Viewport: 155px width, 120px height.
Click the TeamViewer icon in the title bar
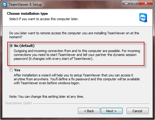[5, 5]
